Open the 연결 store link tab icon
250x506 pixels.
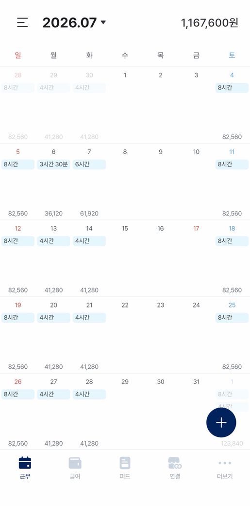click(175, 463)
